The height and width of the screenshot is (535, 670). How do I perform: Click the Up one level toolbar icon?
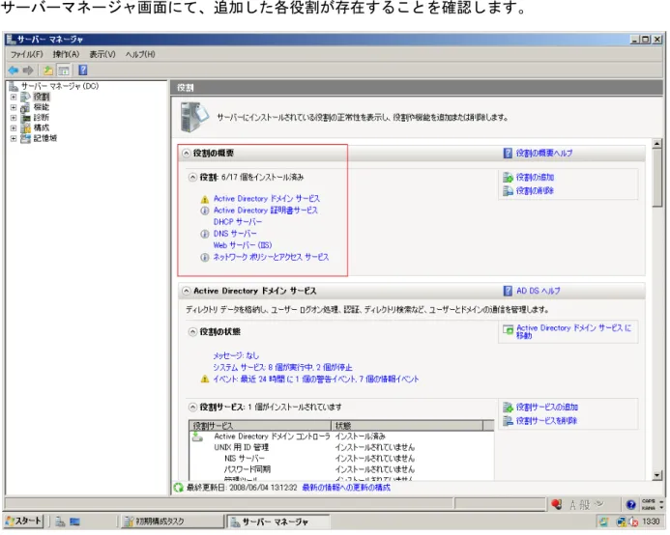click(x=48, y=70)
